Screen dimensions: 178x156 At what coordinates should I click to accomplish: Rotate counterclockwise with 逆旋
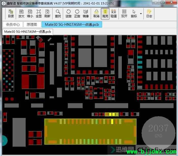68,14
